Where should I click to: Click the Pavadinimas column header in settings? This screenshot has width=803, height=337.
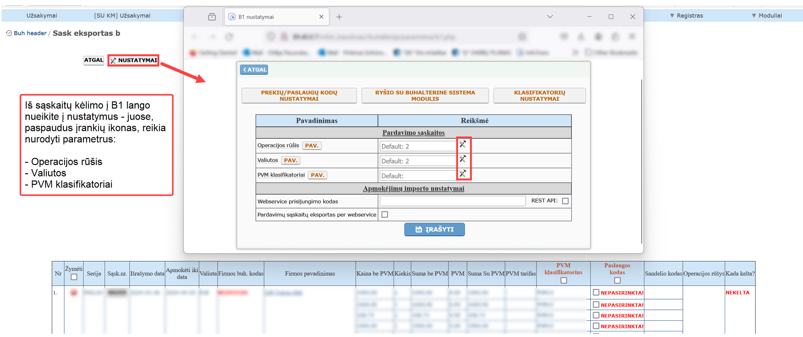point(317,121)
